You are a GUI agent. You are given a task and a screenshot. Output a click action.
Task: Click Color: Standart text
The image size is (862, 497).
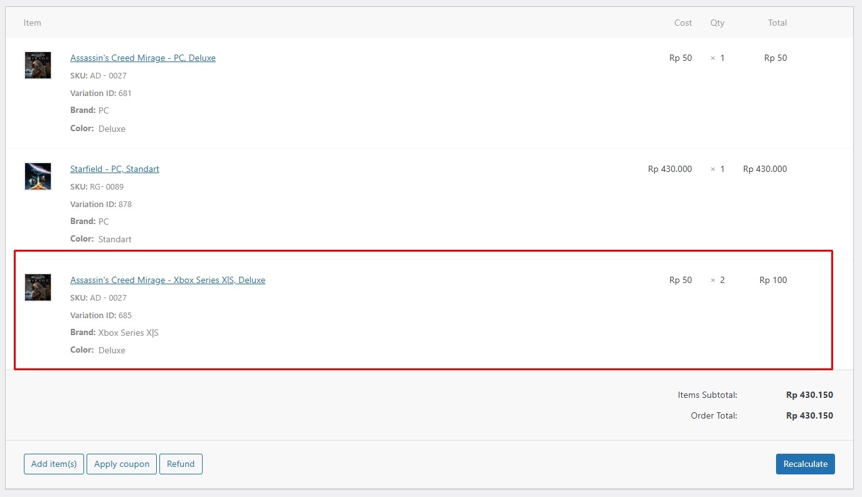tap(101, 239)
